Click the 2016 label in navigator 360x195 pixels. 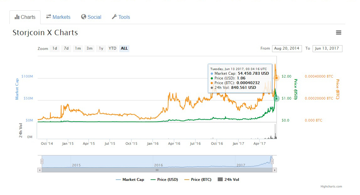[x=159, y=165]
